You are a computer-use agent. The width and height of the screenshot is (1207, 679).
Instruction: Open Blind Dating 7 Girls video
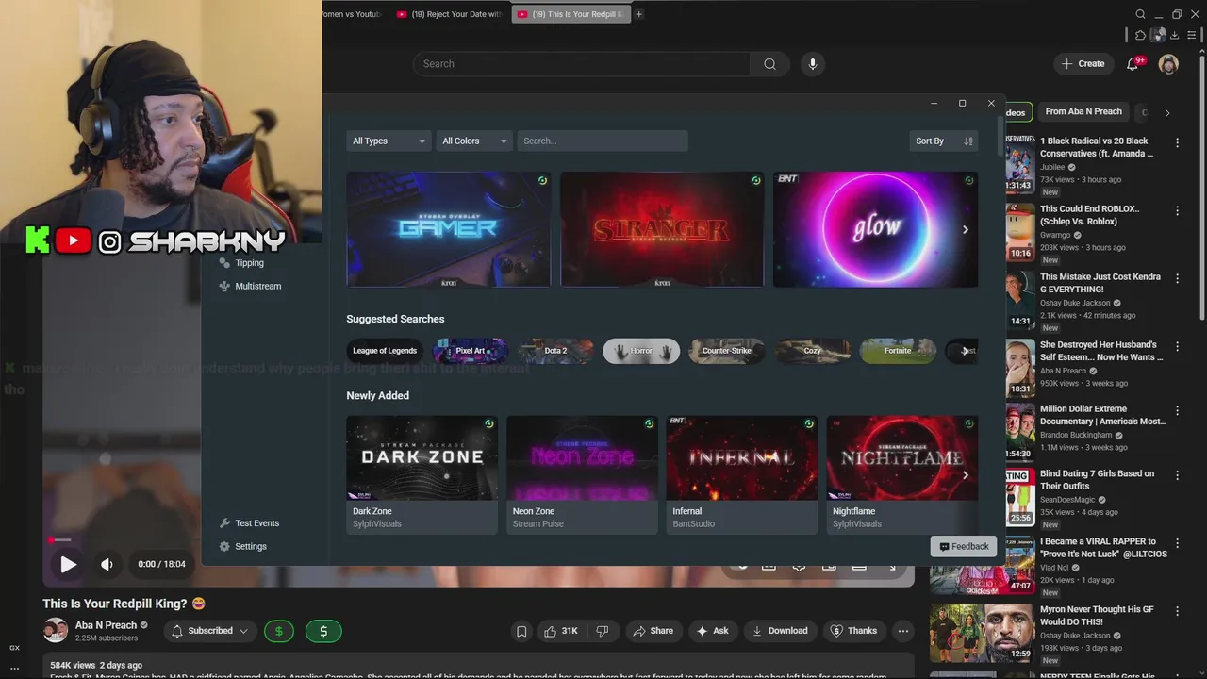click(1097, 479)
